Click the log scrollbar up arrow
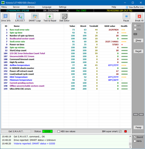Viewport: 145px width, 149px height. point(130,136)
